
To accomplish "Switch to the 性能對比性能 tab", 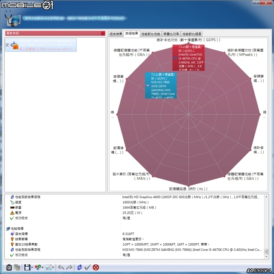I will [151, 34].
